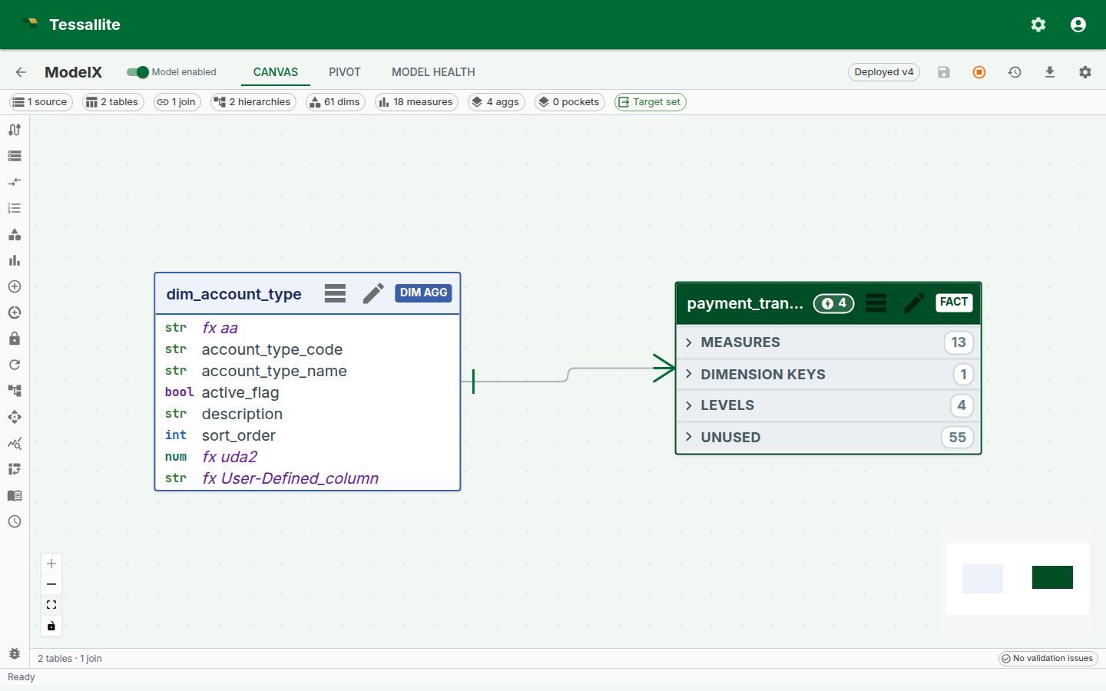Toggle the canvas interactivity lock button
The width and height of the screenshot is (1106, 691).
point(51,626)
